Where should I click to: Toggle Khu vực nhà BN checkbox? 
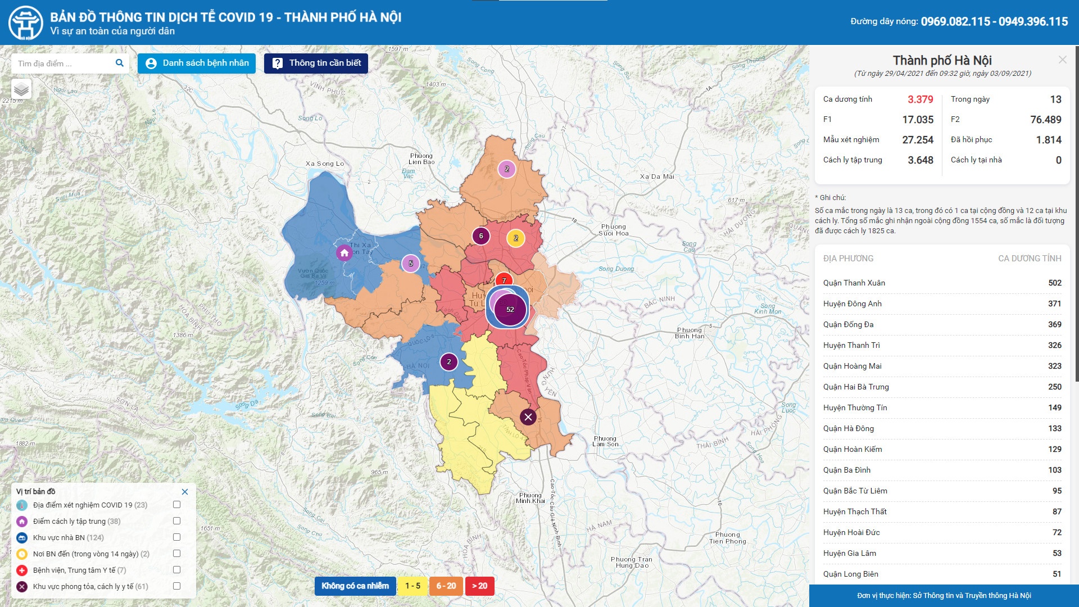click(x=176, y=537)
